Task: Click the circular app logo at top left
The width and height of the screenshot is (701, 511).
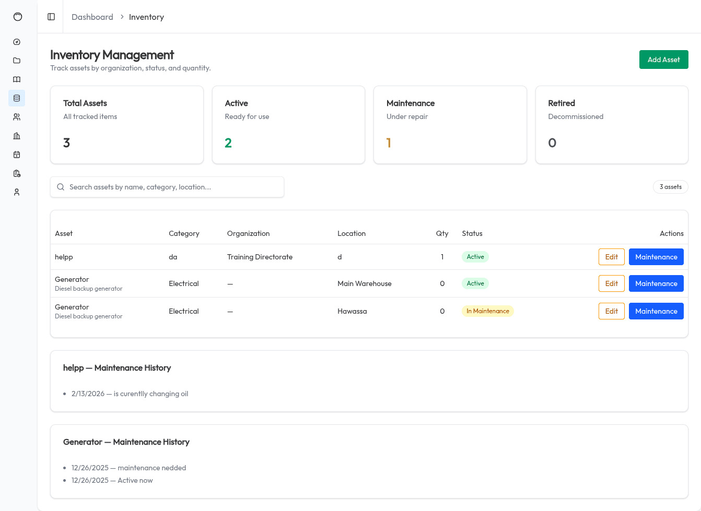Action: [x=17, y=17]
